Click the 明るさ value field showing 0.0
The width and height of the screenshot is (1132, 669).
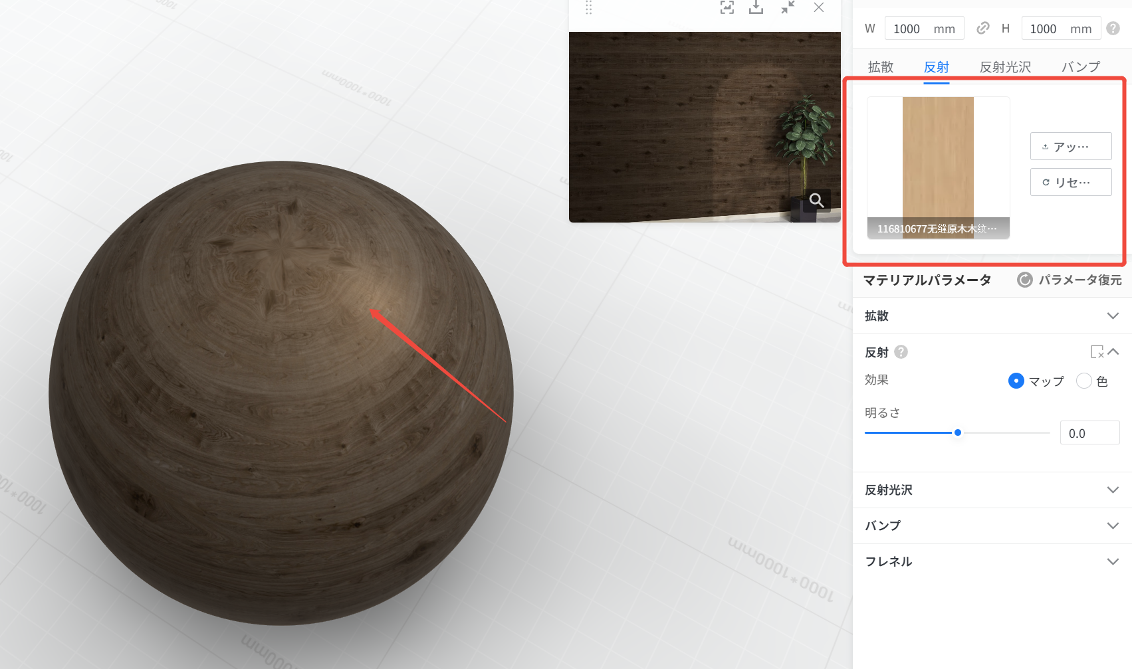[1090, 433]
